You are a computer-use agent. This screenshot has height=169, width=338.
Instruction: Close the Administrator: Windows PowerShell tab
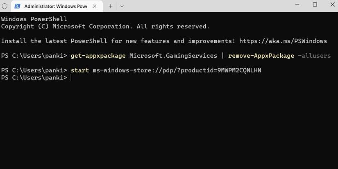coord(95,6)
